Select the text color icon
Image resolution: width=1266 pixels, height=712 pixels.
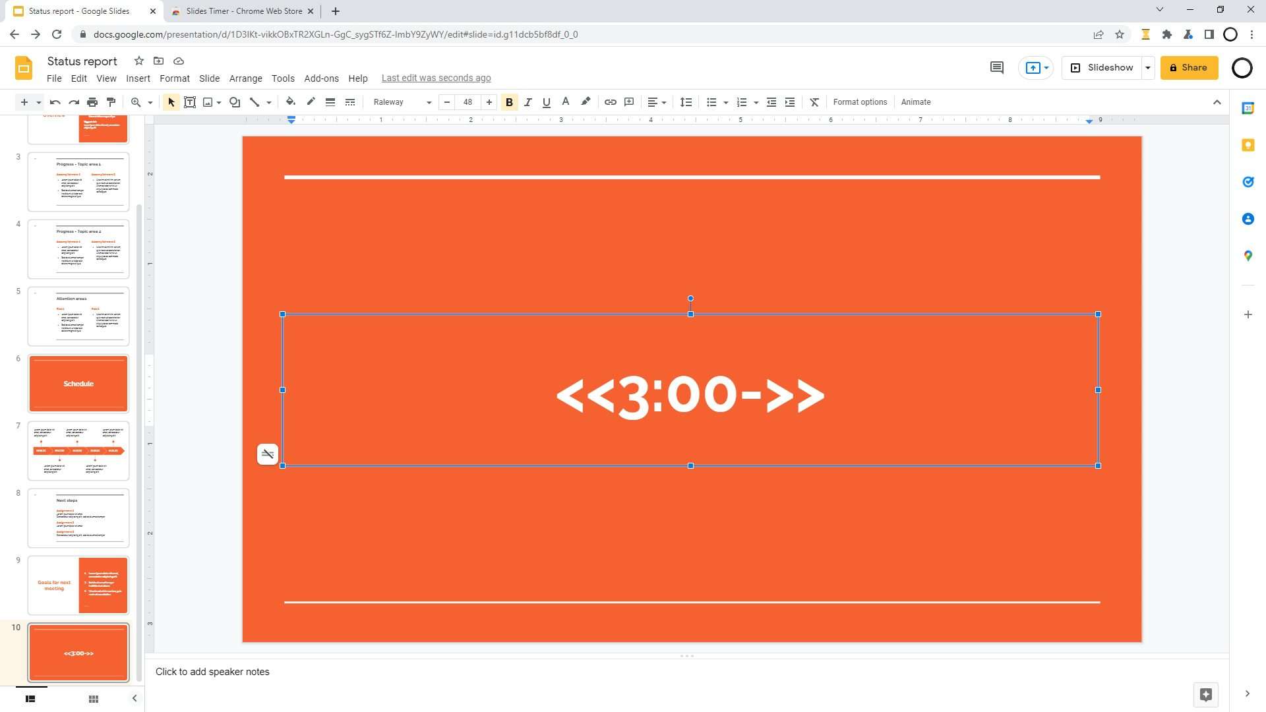tap(565, 102)
